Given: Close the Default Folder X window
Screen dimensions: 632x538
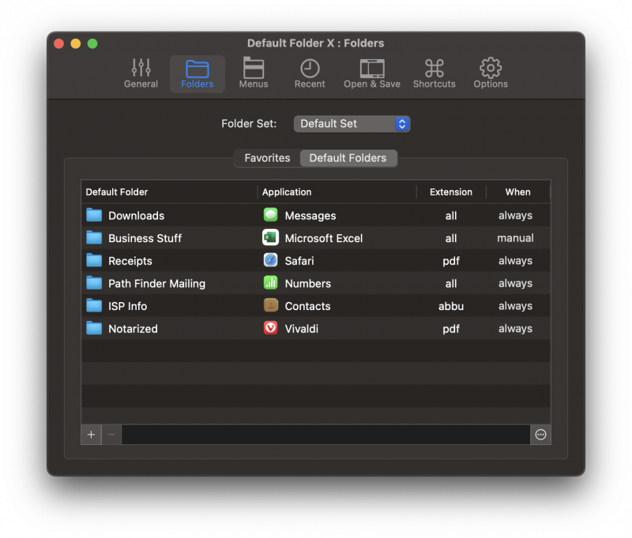Looking at the screenshot, I should [58, 43].
